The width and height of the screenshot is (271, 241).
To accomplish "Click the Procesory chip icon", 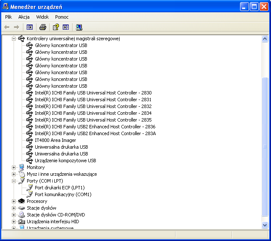I will point(22,201).
